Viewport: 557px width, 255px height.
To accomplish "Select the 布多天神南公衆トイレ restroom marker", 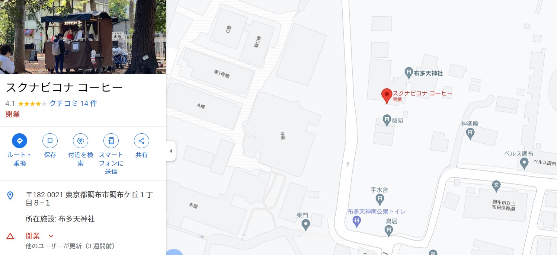I will [357, 221].
